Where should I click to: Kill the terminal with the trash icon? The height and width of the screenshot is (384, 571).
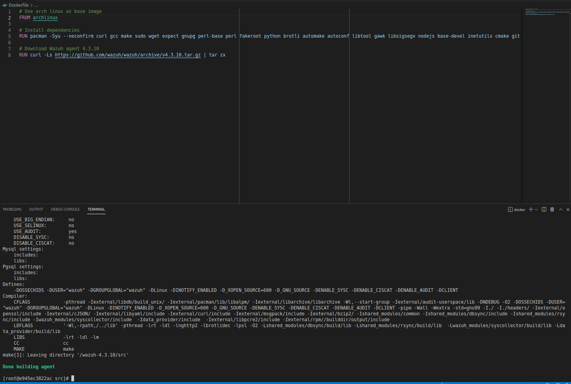[x=552, y=209]
